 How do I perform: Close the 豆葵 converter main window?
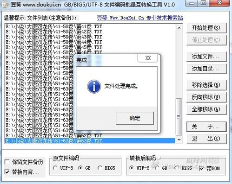pyautogui.click(x=219, y=3)
